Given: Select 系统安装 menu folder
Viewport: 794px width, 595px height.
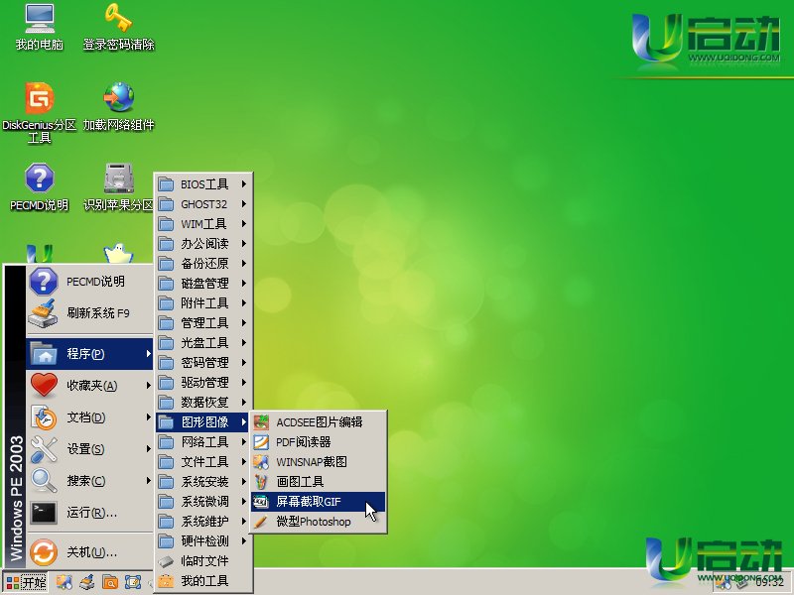Looking at the screenshot, I should 203,481.
